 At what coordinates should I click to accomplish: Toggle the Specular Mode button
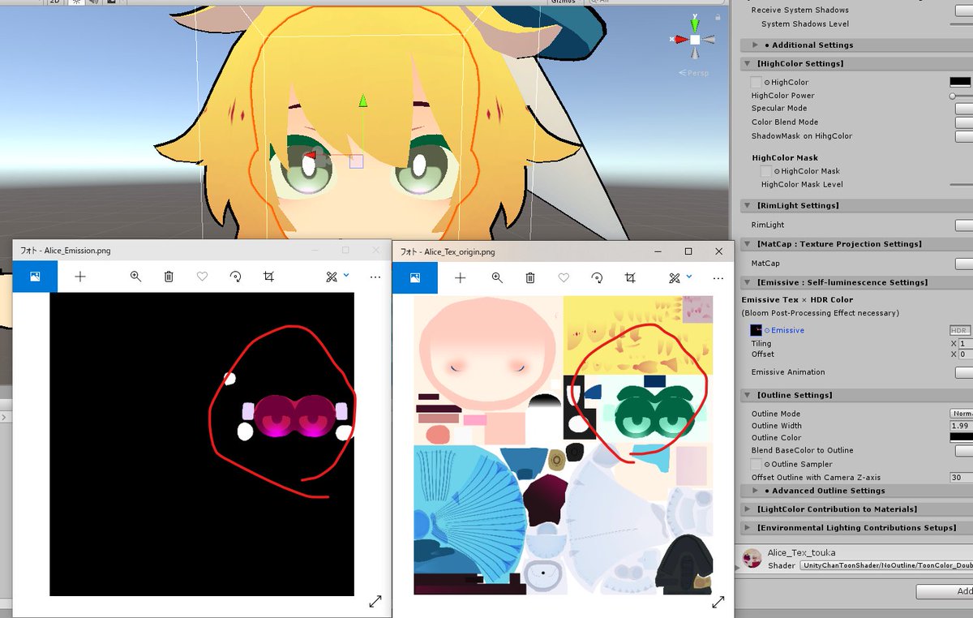point(964,109)
